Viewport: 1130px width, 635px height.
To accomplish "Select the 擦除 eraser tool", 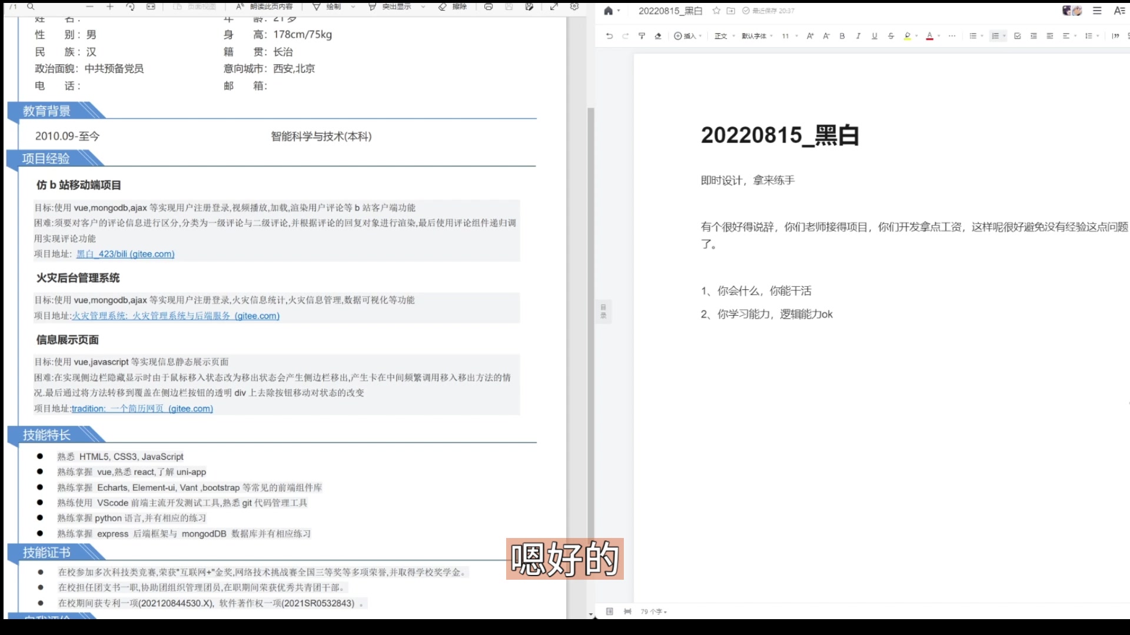I will coord(453,6).
